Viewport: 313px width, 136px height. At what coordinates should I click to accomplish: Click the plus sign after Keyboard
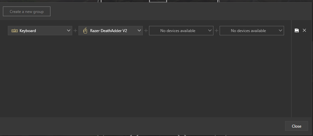tap(75, 31)
